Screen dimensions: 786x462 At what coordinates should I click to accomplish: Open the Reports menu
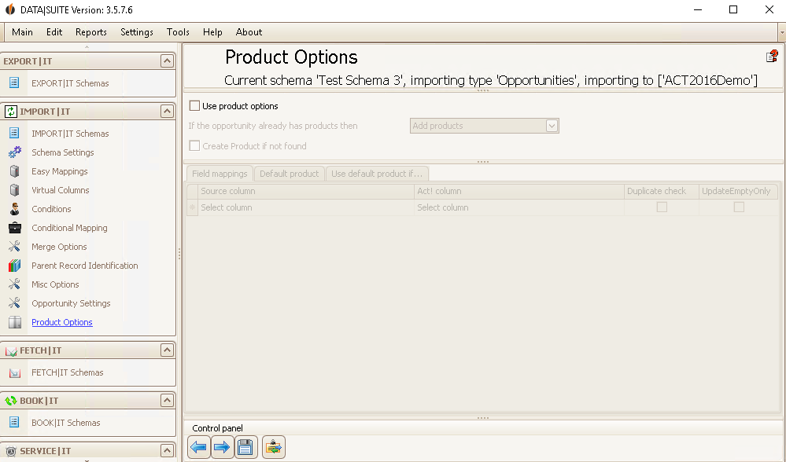[90, 32]
